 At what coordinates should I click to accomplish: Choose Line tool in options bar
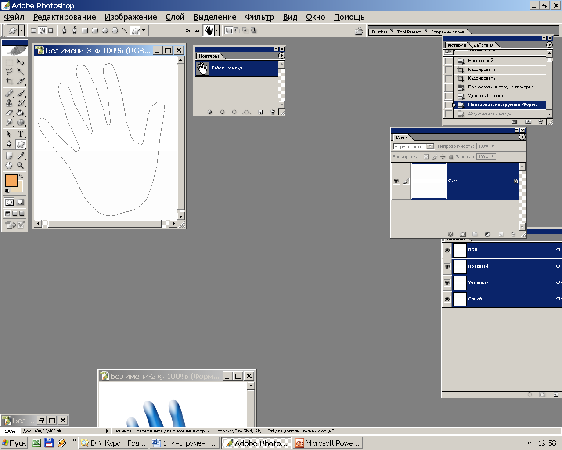click(125, 30)
